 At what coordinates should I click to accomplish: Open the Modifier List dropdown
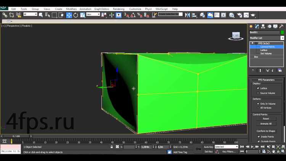tap(267, 38)
